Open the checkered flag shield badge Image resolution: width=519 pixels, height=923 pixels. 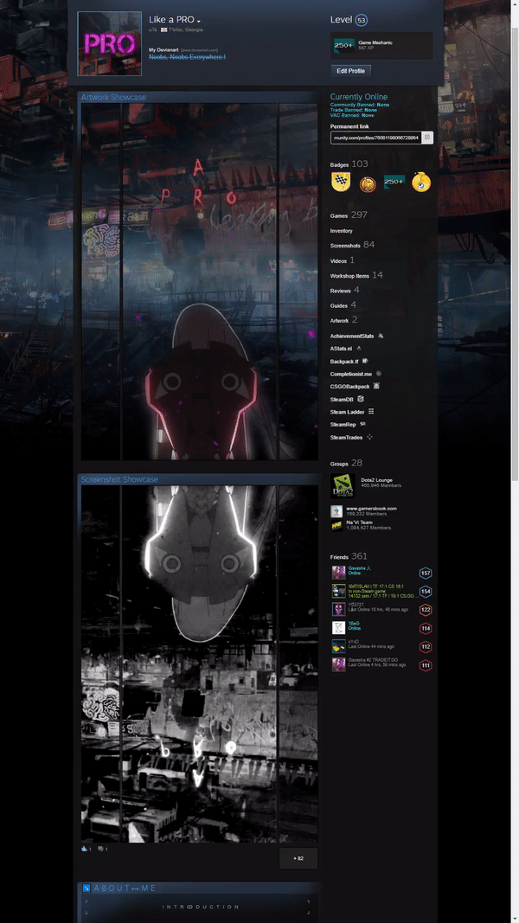340,183
